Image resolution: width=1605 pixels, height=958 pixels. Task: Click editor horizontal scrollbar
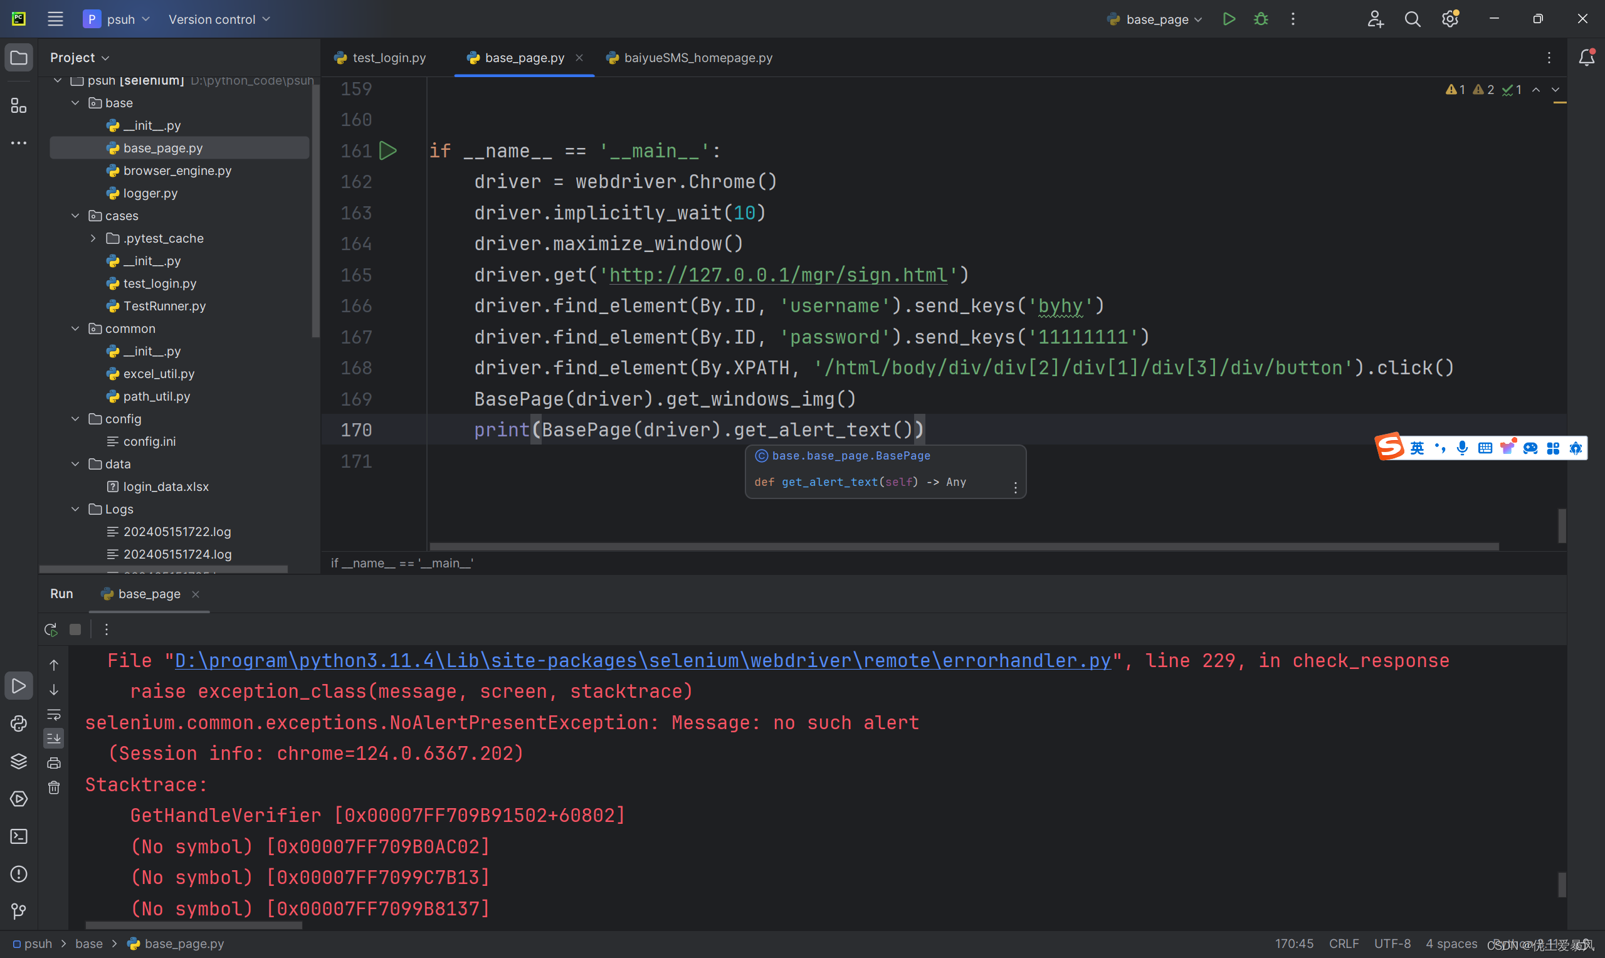pos(964,546)
